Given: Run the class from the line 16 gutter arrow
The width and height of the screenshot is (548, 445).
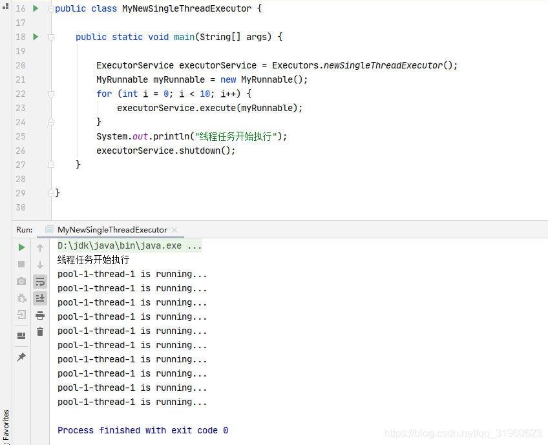Looking at the screenshot, I should click(36, 8).
